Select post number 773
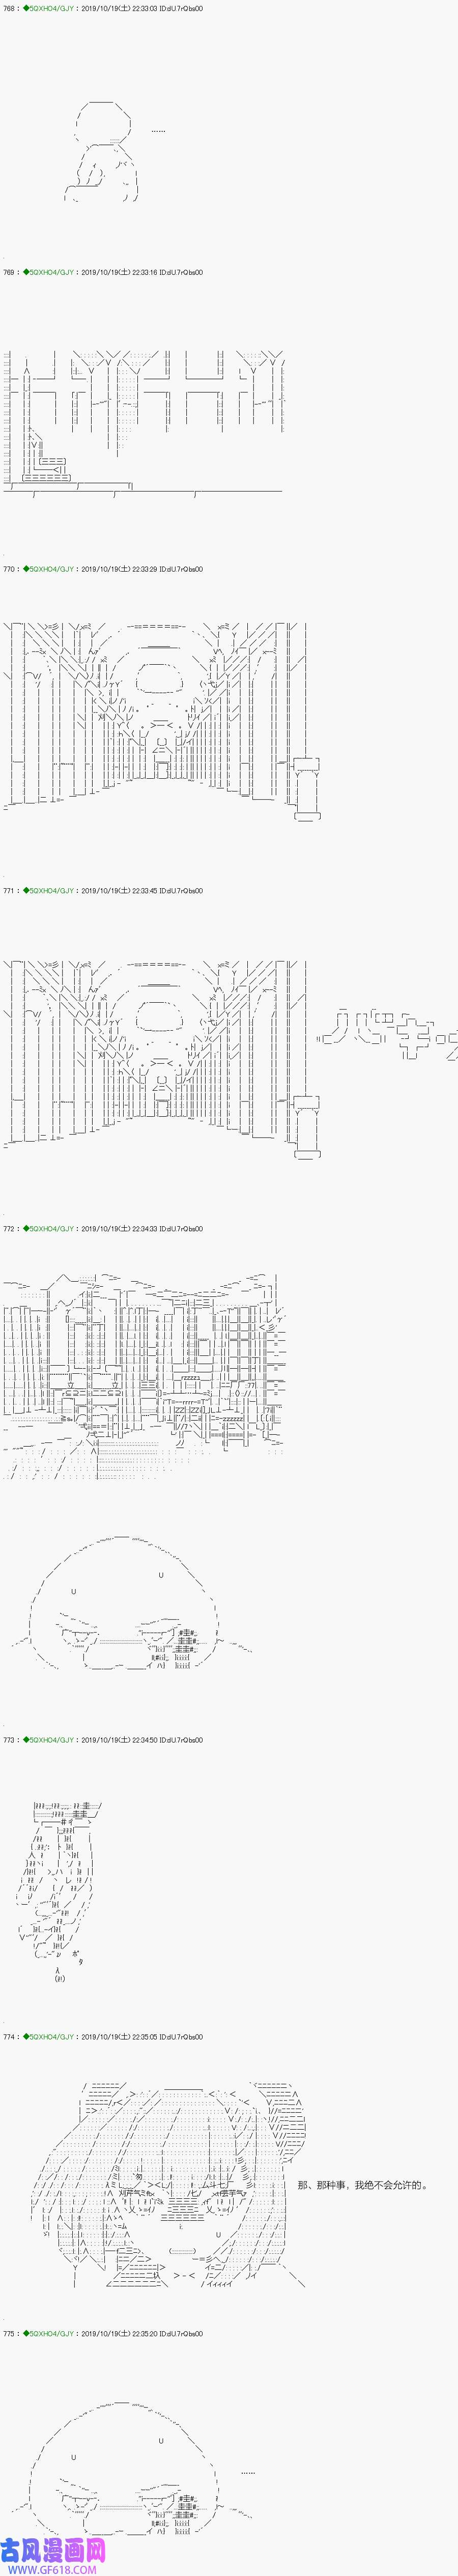458x2576 pixels. 10,1740
